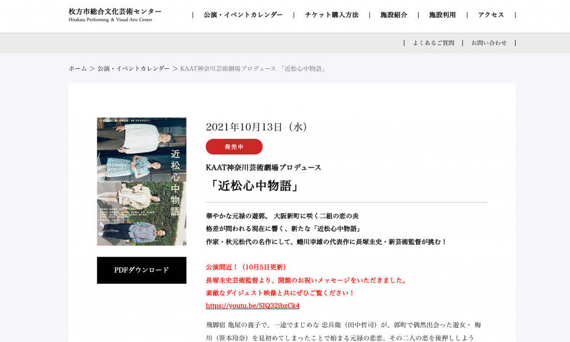Click the synopsis paragraph starting with 飛脚宿
Image resolution: width=570 pixels, height=342 pixels.
point(340,331)
